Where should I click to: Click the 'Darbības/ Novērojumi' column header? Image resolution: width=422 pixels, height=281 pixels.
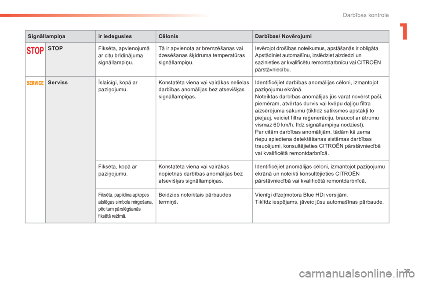[x=320, y=36]
